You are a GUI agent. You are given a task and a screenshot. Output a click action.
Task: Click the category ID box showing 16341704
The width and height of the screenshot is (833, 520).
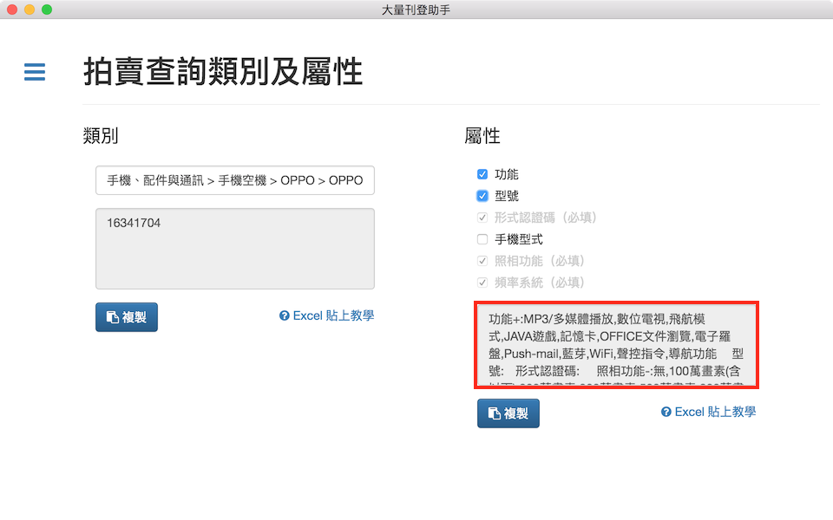point(235,248)
